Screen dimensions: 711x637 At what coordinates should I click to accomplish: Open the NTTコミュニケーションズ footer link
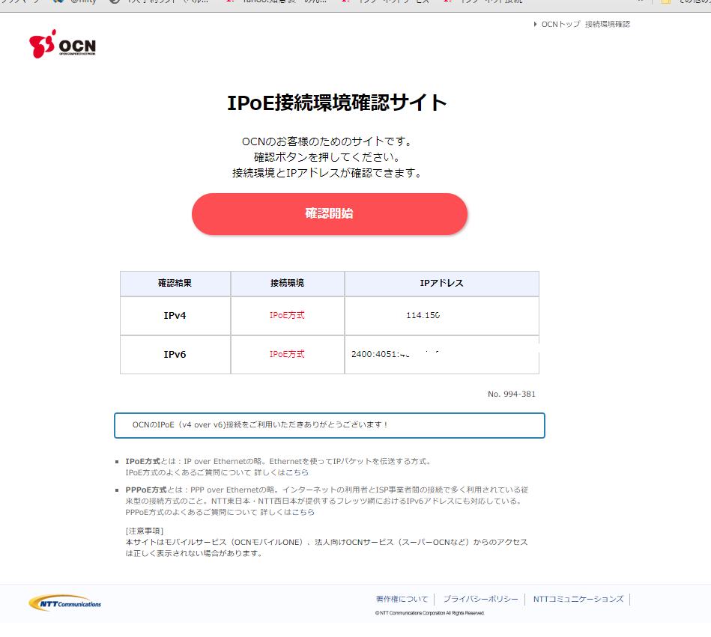click(x=578, y=600)
